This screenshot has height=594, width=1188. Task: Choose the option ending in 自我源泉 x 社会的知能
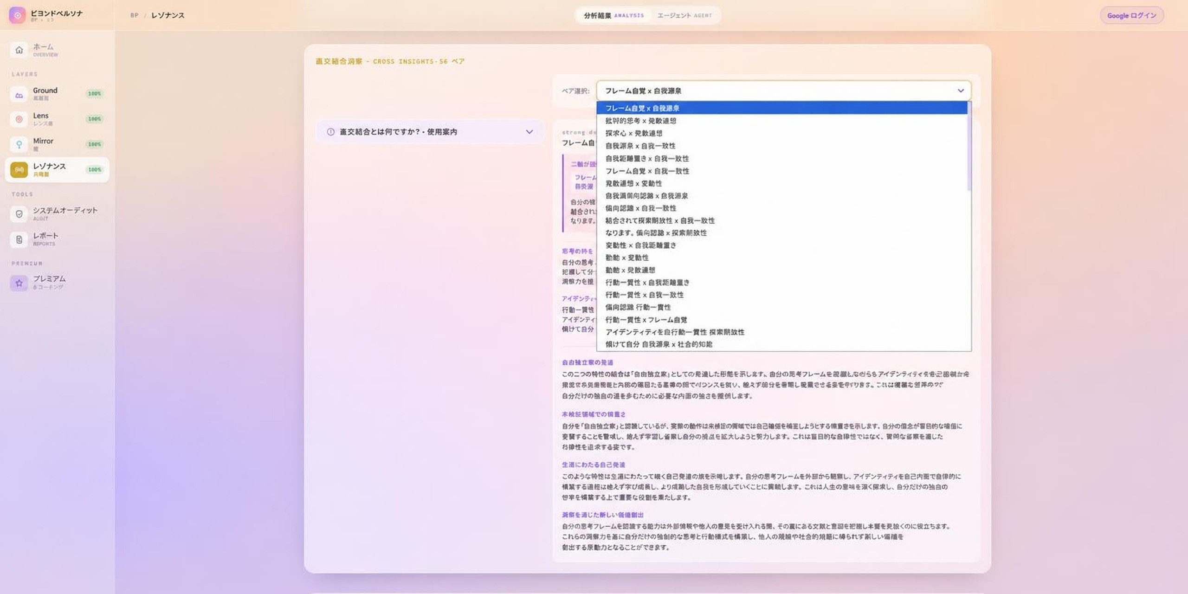tap(781, 344)
